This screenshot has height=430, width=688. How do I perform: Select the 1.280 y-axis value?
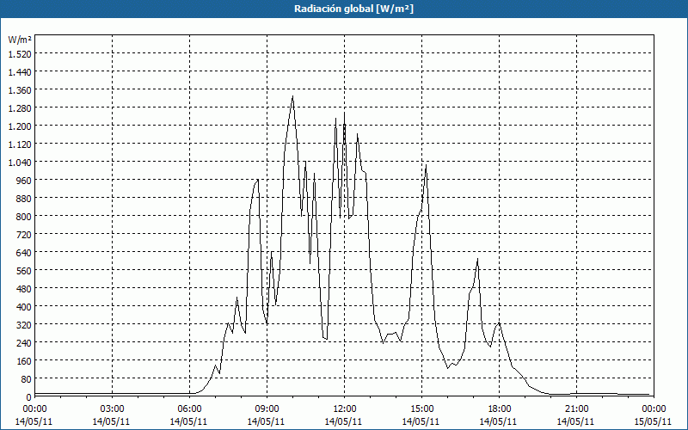(x=20, y=108)
